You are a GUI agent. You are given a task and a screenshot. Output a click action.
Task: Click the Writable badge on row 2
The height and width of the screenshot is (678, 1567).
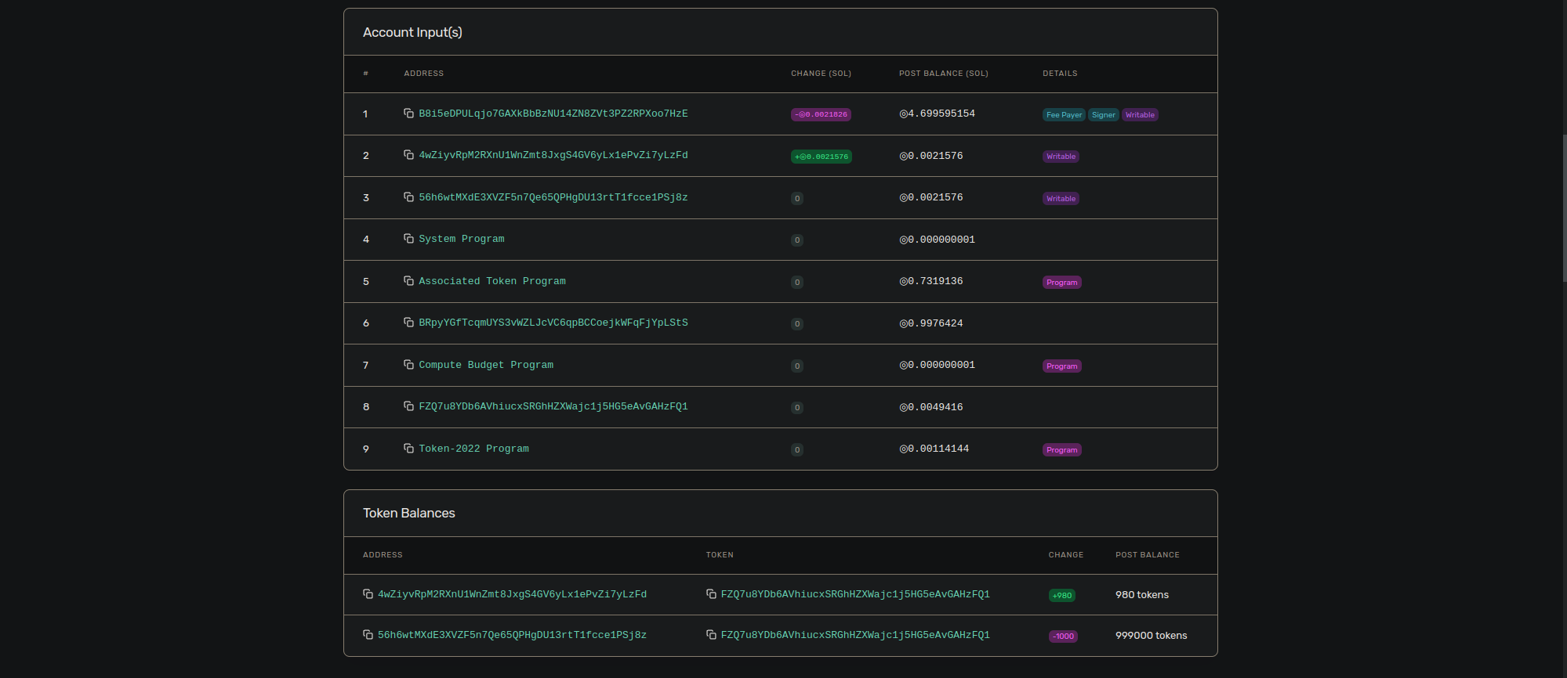coord(1061,157)
